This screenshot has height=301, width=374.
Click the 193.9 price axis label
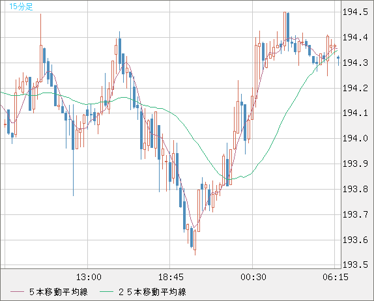[x=355, y=164]
